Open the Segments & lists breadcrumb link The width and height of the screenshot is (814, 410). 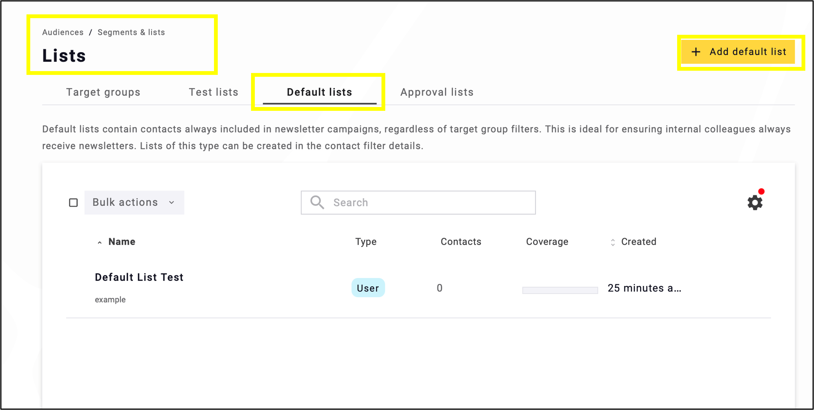point(131,32)
